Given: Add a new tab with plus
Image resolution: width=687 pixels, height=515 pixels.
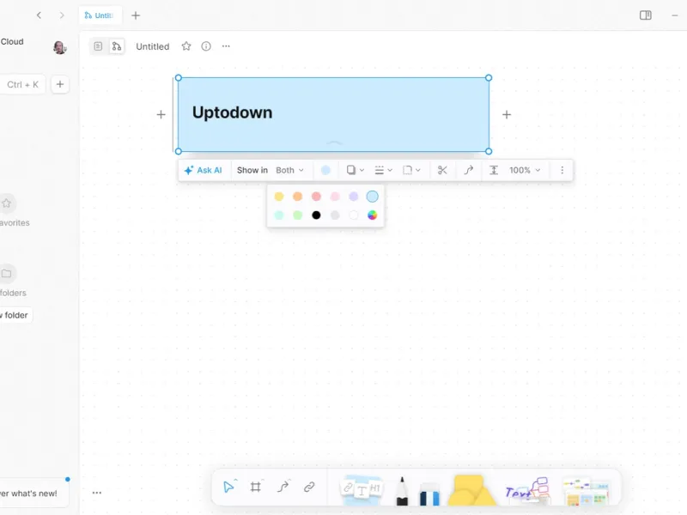Looking at the screenshot, I should pos(136,15).
